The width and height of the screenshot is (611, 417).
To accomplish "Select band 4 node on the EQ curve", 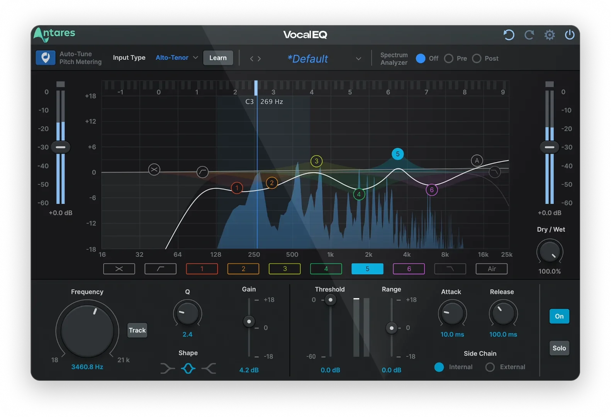I will [359, 194].
